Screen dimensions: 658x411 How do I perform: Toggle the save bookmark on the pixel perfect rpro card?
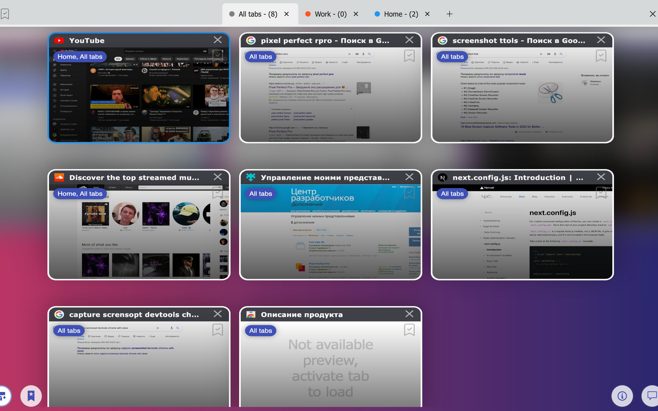(409, 55)
